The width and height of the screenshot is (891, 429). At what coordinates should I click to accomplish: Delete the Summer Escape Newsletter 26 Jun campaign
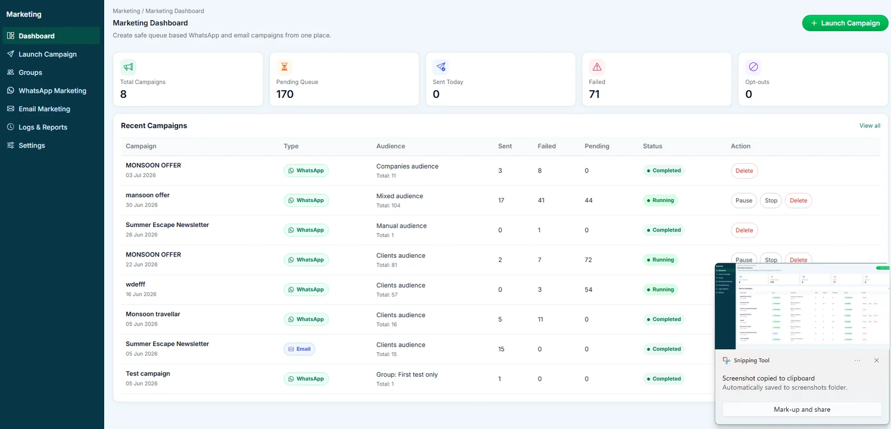[744, 230]
